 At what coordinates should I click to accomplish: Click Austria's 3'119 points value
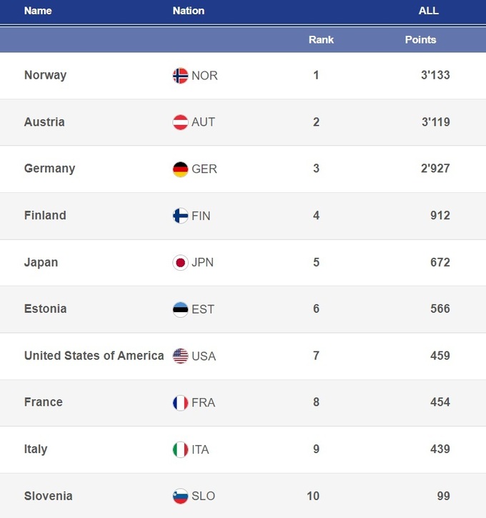pos(435,122)
